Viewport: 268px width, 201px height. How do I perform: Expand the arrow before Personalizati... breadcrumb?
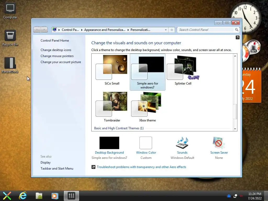[128, 30]
